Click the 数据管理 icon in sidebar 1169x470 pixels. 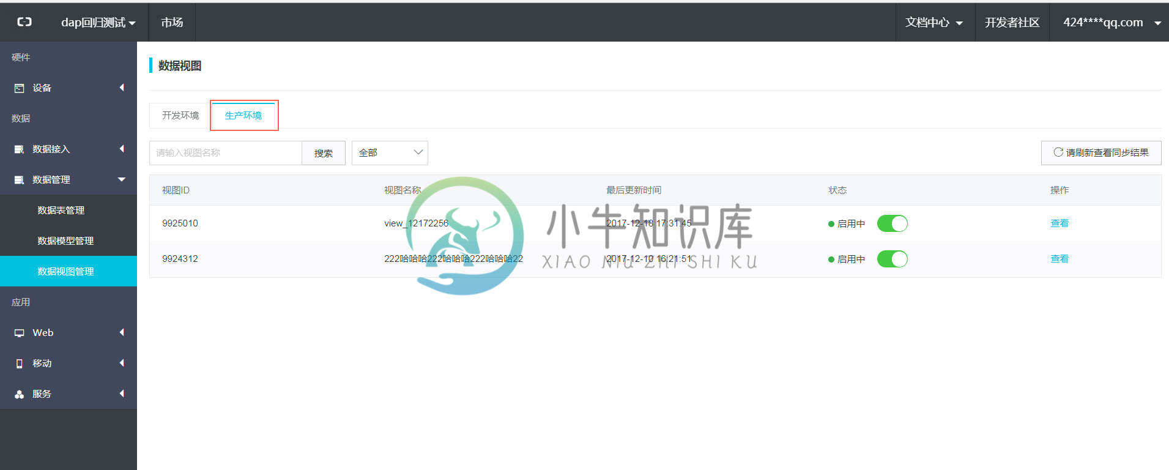(20, 180)
